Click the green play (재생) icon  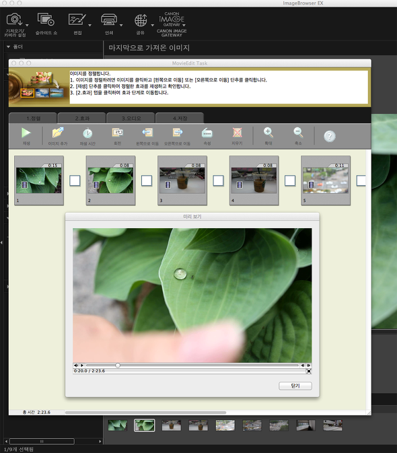[26, 133]
